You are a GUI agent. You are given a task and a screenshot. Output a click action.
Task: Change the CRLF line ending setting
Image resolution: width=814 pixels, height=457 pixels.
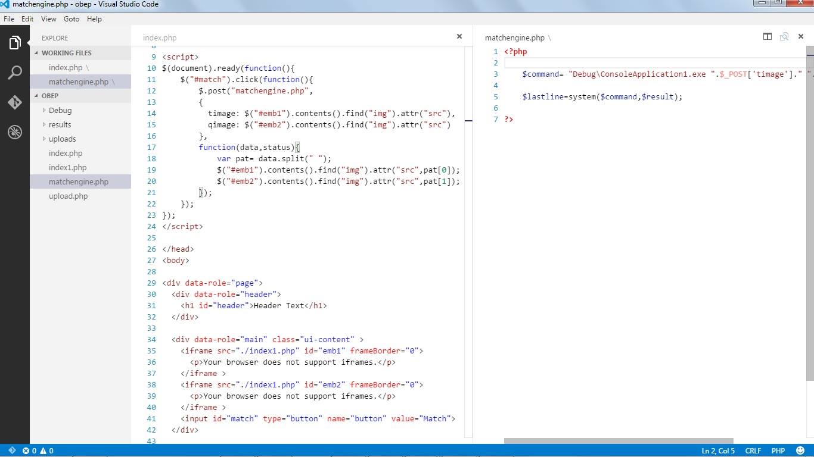click(753, 450)
